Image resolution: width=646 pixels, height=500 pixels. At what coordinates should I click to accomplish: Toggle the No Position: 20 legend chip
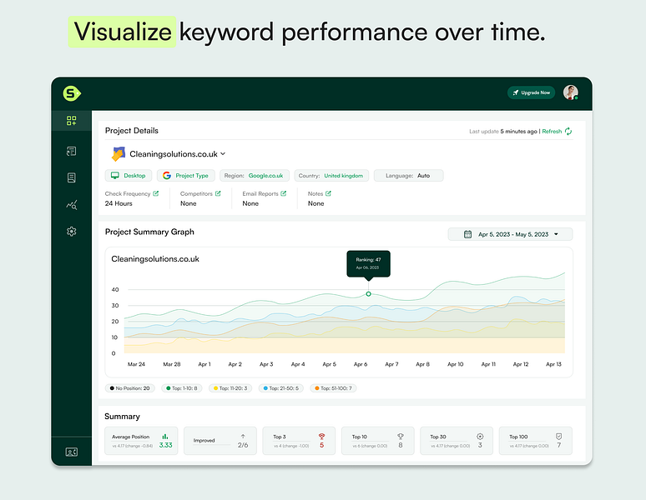coord(129,388)
